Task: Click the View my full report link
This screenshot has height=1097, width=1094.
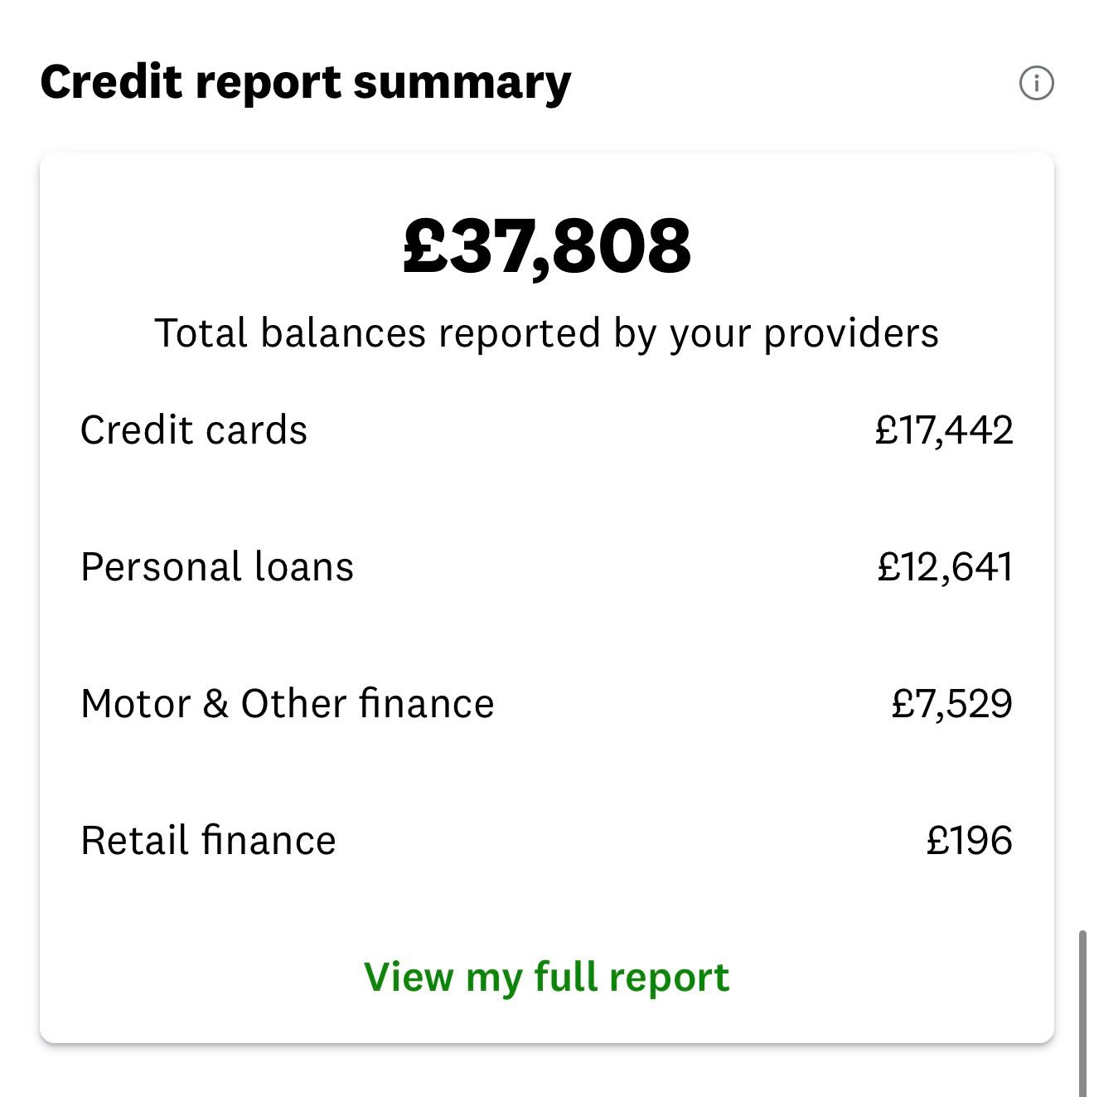Action: tap(547, 977)
